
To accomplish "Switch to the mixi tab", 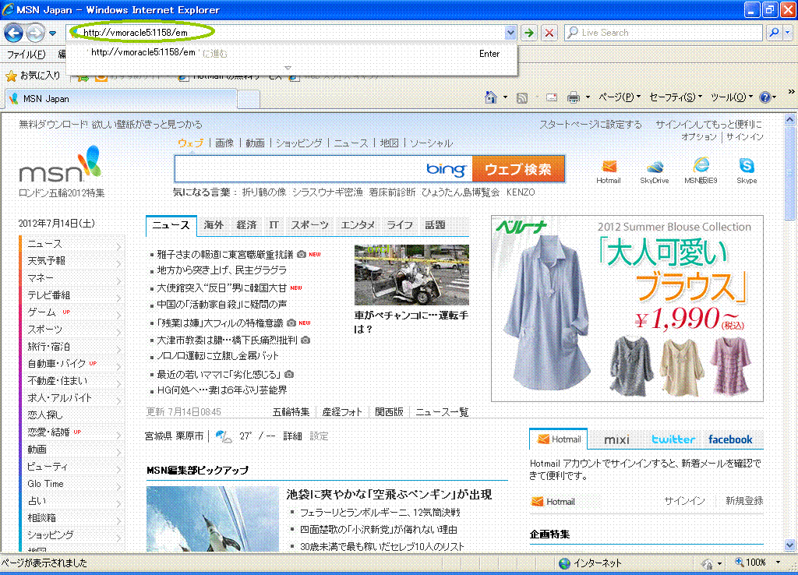I will click(x=617, y=439).
